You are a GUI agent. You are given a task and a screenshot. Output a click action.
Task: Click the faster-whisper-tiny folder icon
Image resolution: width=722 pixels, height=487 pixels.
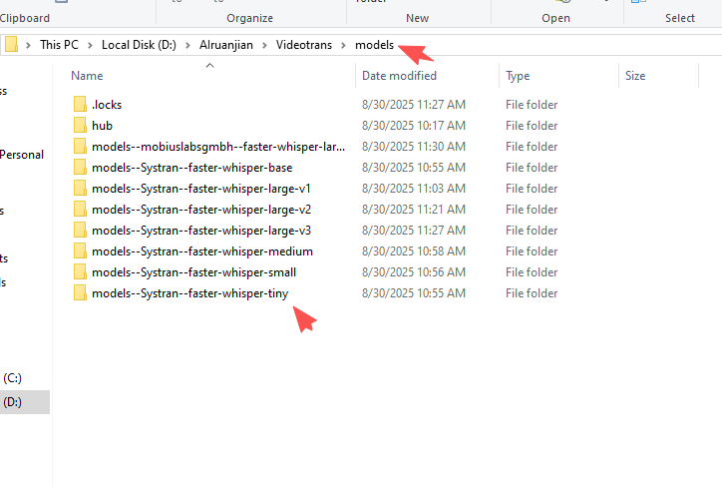point(80,293)
